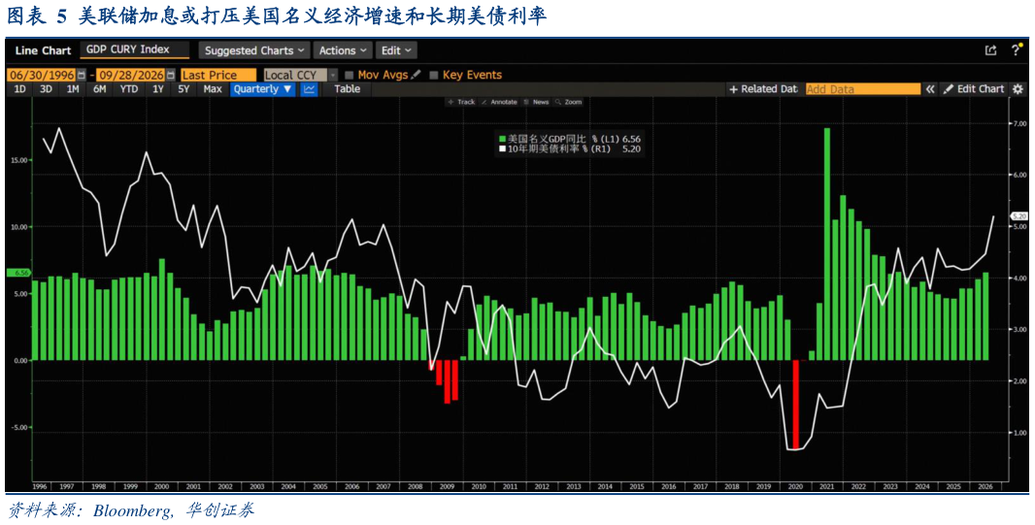
Task: Select the 6M range tab
Action: [x=100, y=89]
